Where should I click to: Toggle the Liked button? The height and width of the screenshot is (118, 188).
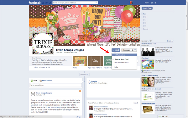click(x=116, y=50)
